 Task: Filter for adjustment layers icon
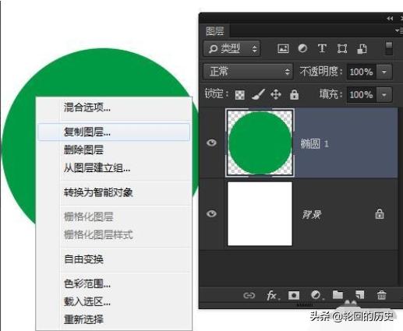tap(302, 48)
